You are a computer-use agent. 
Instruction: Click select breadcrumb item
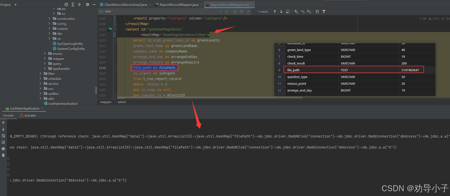click(122, 102)
